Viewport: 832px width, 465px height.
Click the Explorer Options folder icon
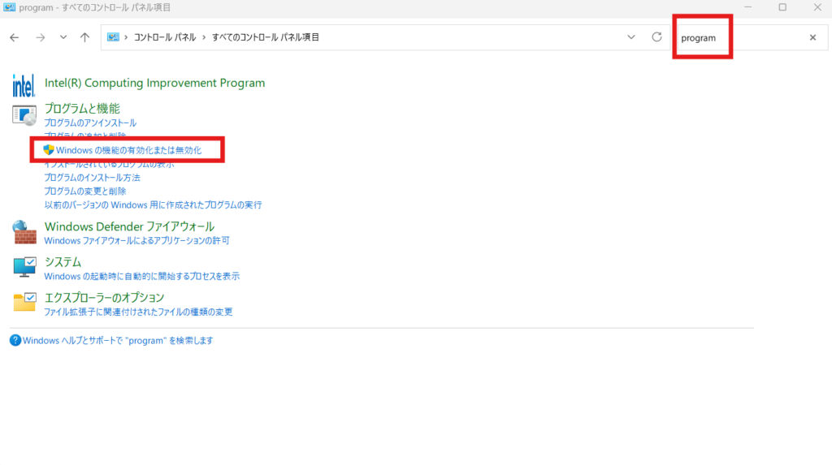[24, 302]
